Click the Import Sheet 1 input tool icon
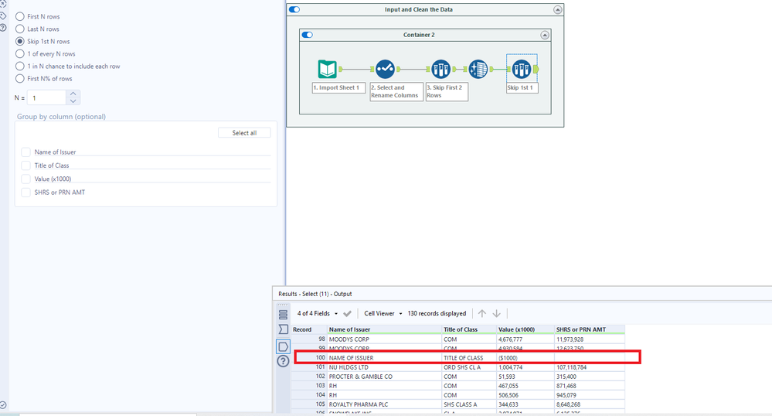Viewport: 772px width, 416px height. (x=328, y=69)
